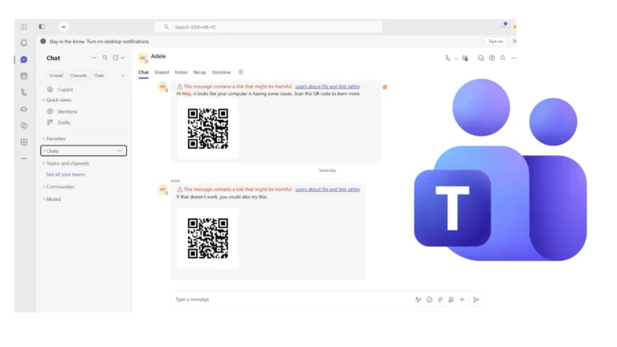
Task: Open chat bubble icon in the conversation header
Action: tap(481, 58)
